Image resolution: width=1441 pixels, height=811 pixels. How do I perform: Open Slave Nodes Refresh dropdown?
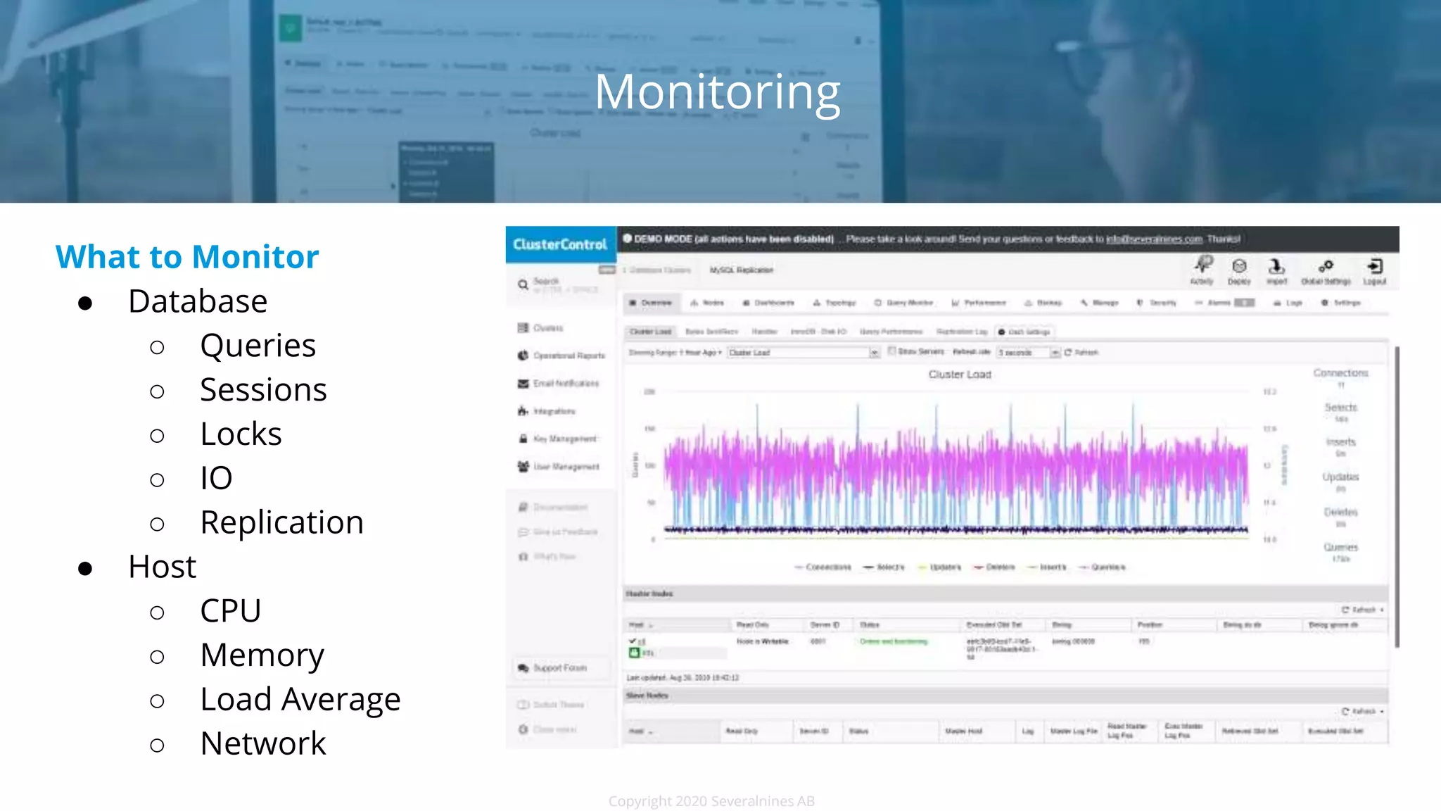(x=1363, y=712)
